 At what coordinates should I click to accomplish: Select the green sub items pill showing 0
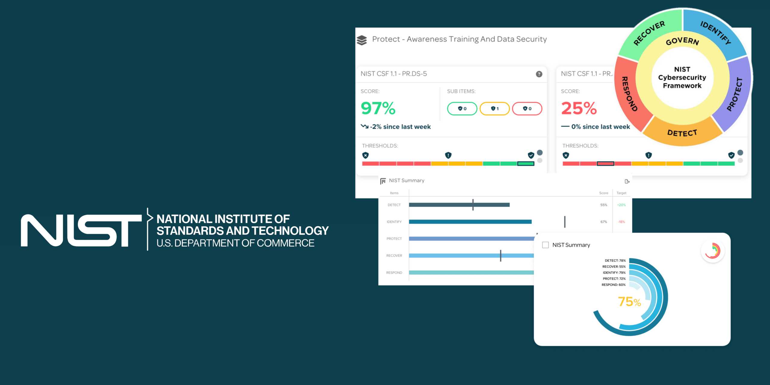click(462, 109)
